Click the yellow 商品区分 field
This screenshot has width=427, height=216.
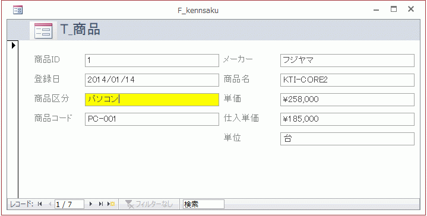(x=152, y=100)
